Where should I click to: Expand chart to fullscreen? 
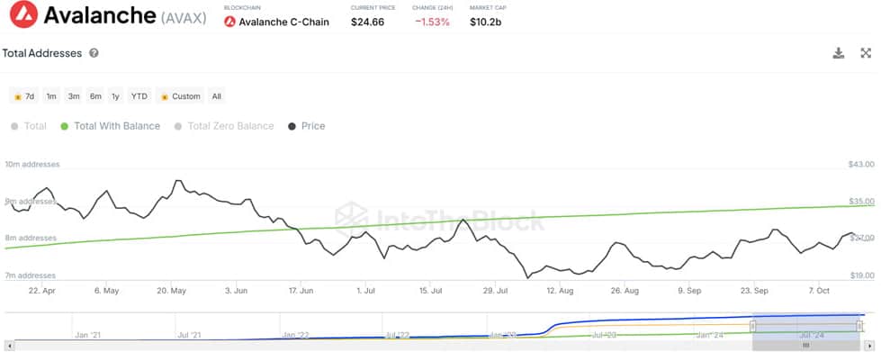866,53
